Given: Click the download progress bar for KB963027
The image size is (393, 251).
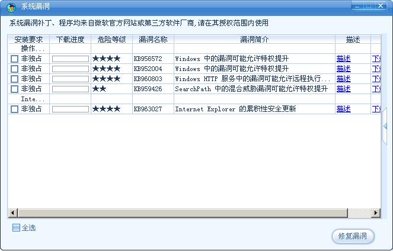Looking at the screenshot, I should [x=71, y=109].
